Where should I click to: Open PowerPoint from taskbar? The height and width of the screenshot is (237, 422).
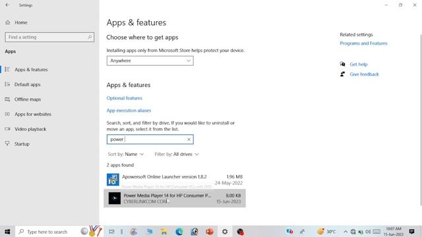pyautogui.click(x=210, y=231)
